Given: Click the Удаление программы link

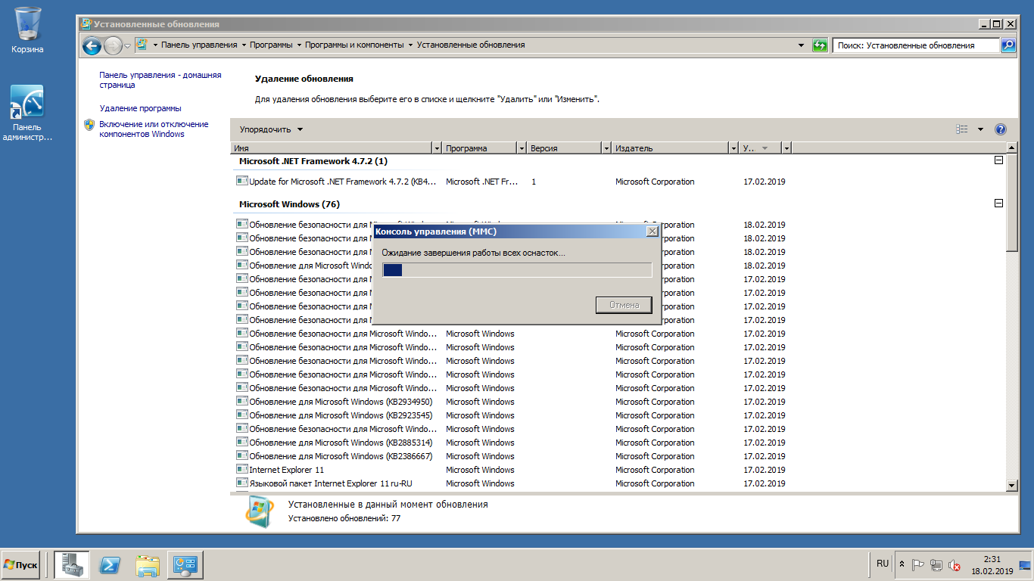Looking at the screenshot, I should [140, 108].
